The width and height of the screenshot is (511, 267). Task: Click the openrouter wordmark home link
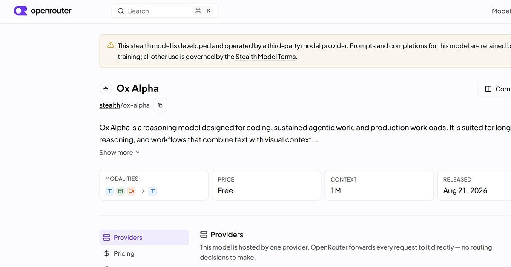click(x=51, y=11)
